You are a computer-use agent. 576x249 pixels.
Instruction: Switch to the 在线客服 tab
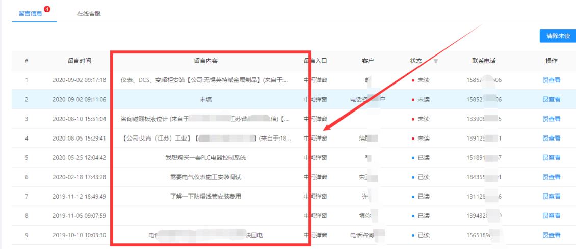click(89, 13)
